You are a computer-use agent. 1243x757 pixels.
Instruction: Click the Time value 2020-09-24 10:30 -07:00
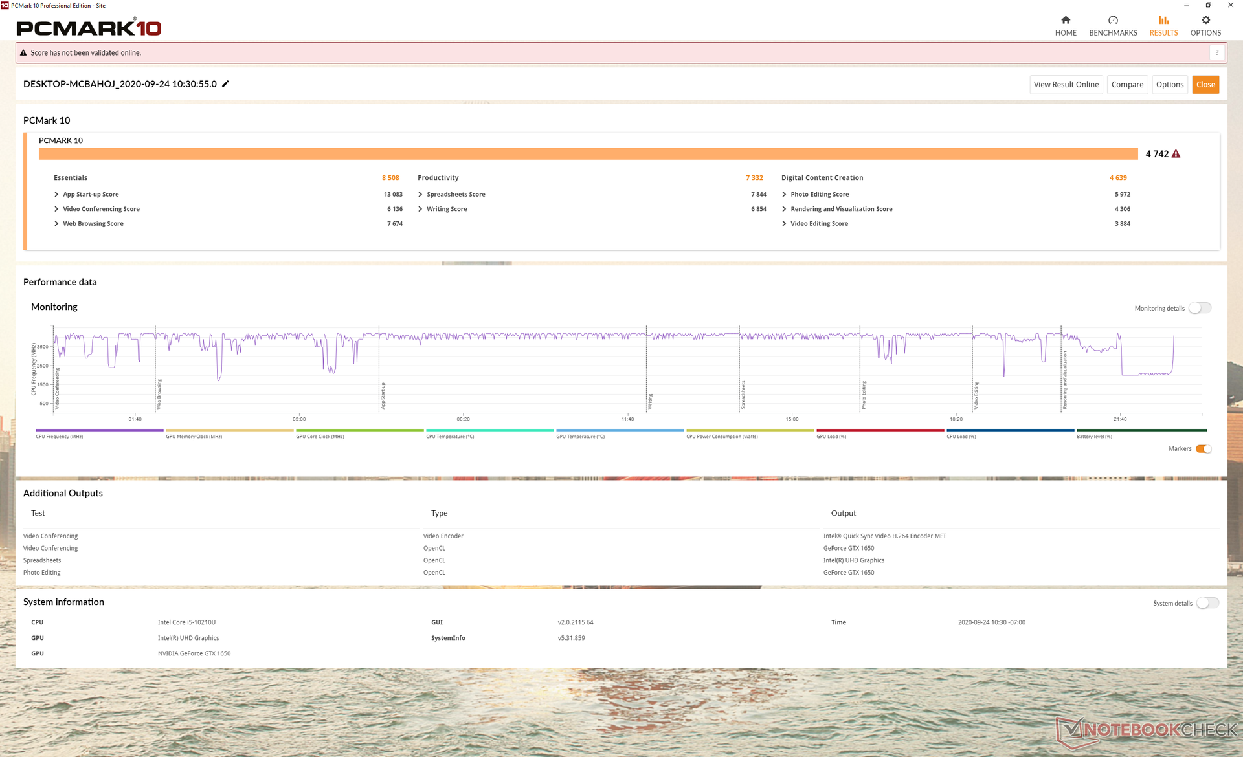(x=991, y=622)
